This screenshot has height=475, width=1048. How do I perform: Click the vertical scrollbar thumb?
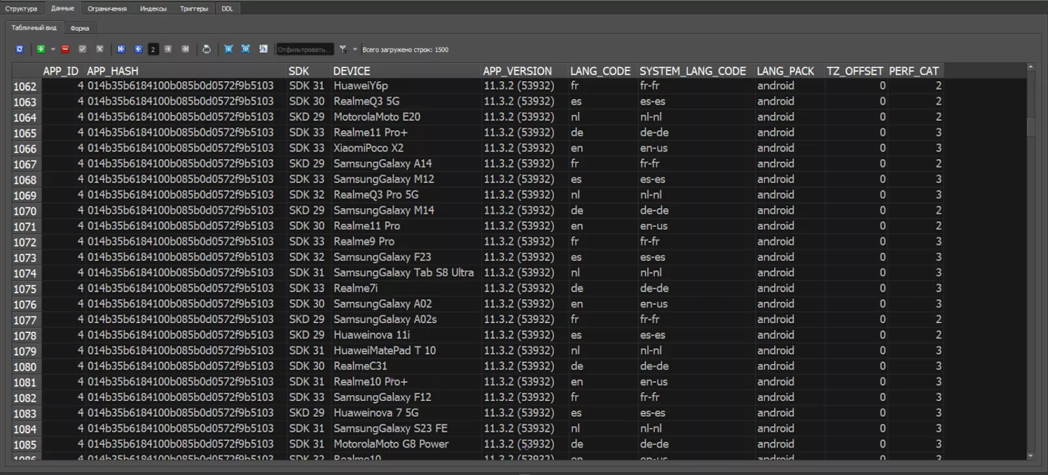click(x=1030, y=126)
